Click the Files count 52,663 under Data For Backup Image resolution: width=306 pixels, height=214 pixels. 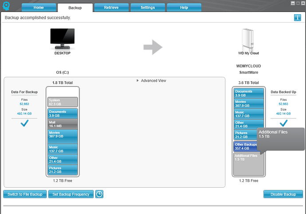(x=24, y=104)
